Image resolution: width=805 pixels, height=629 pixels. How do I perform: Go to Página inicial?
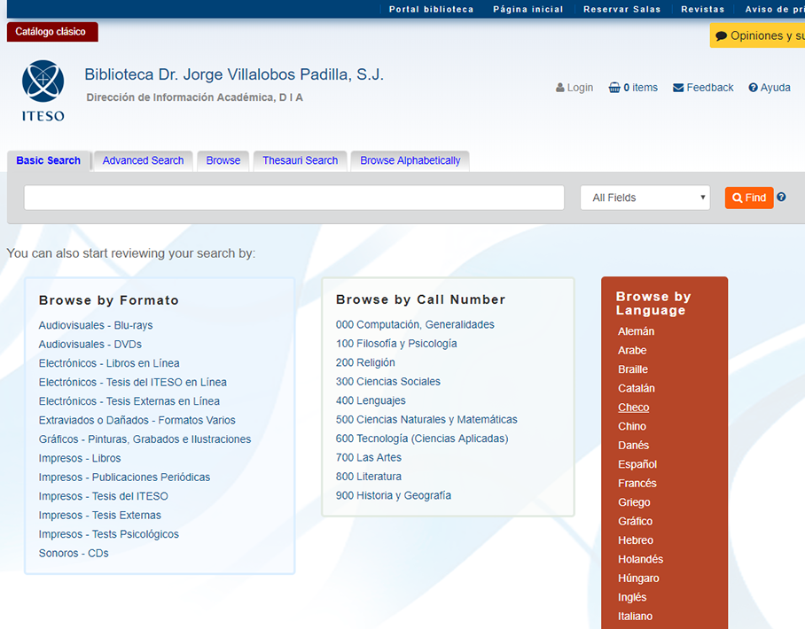pyautogui.click(x=528, y=9)
